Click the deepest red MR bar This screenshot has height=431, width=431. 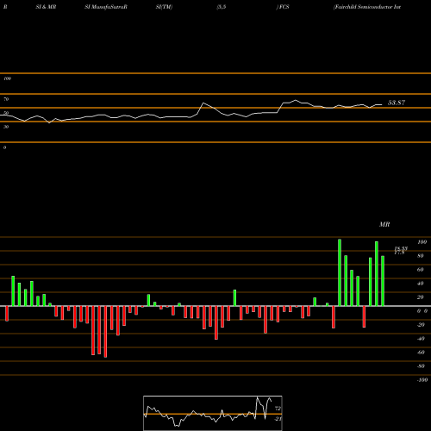pyautogui.click(x=105, y=332)
